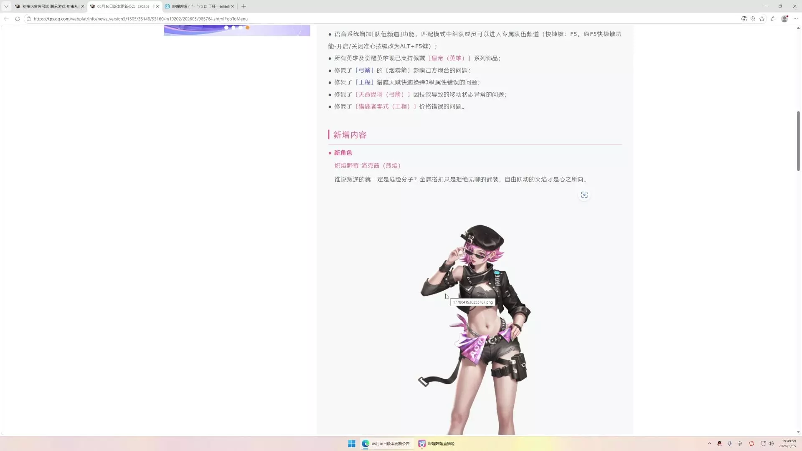This screenshot has width=802, height=451.
Task: Open the network status tray icon
Action: coord(763,443)
